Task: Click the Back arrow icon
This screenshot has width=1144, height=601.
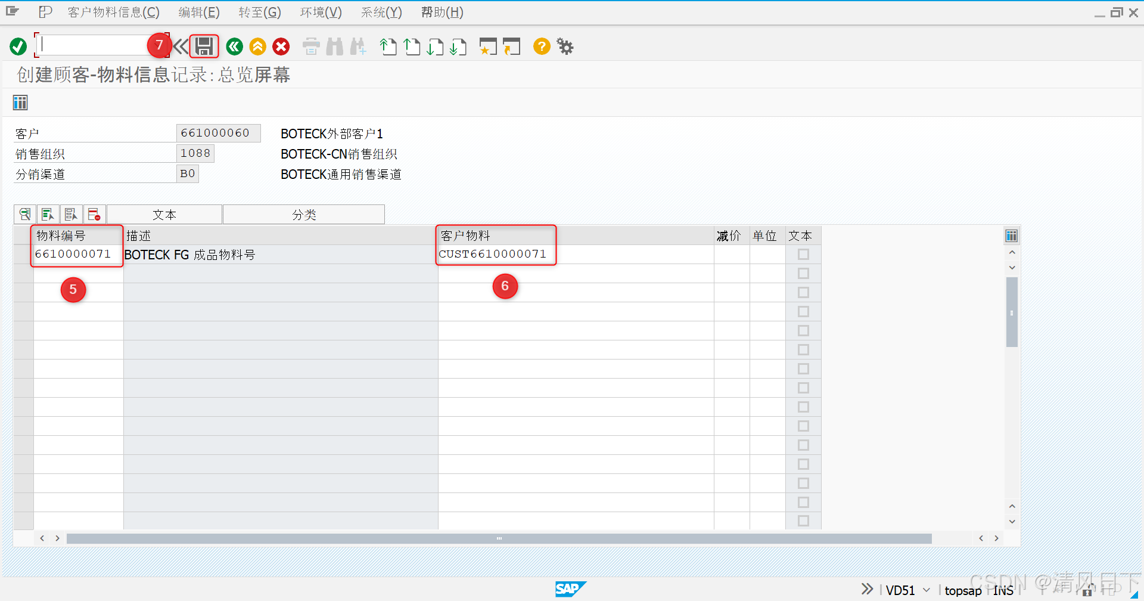Action: (234, 47)
